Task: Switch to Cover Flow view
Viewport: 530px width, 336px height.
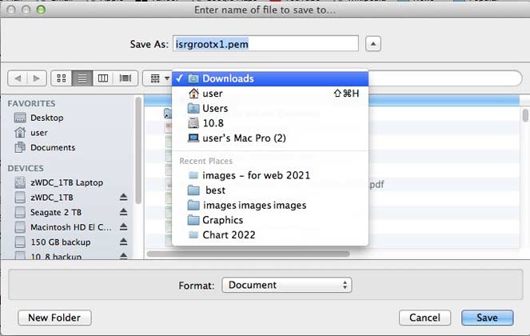Action: point(125,78)
